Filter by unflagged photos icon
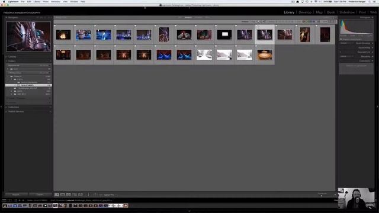379x213 pixels. click(261, 21)
